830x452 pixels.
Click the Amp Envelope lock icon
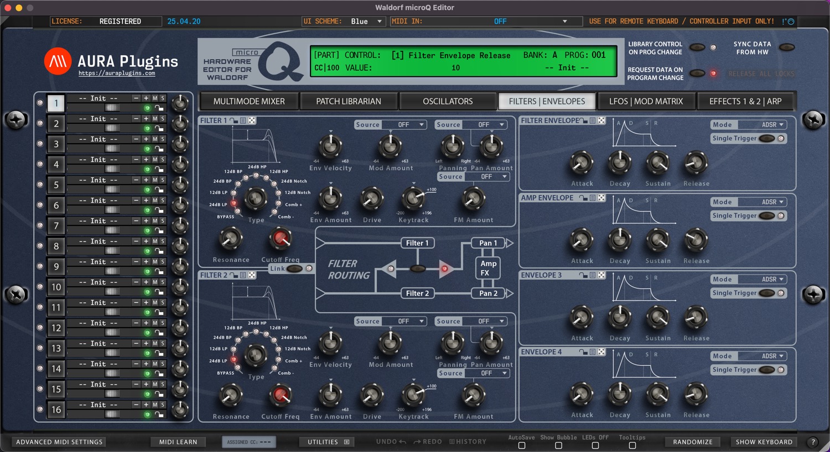tap(583, 198)
